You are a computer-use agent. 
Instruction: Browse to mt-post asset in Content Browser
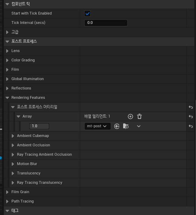click(x=126, y=126)
